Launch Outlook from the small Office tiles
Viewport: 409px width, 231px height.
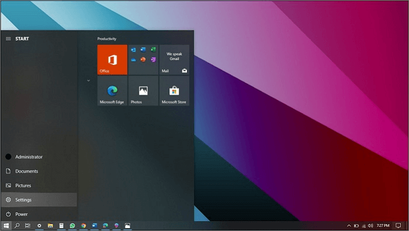[133, 50]
